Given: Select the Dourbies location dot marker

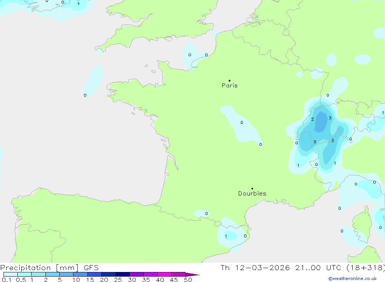Looking at the screenshot, I should coord(252,189).
